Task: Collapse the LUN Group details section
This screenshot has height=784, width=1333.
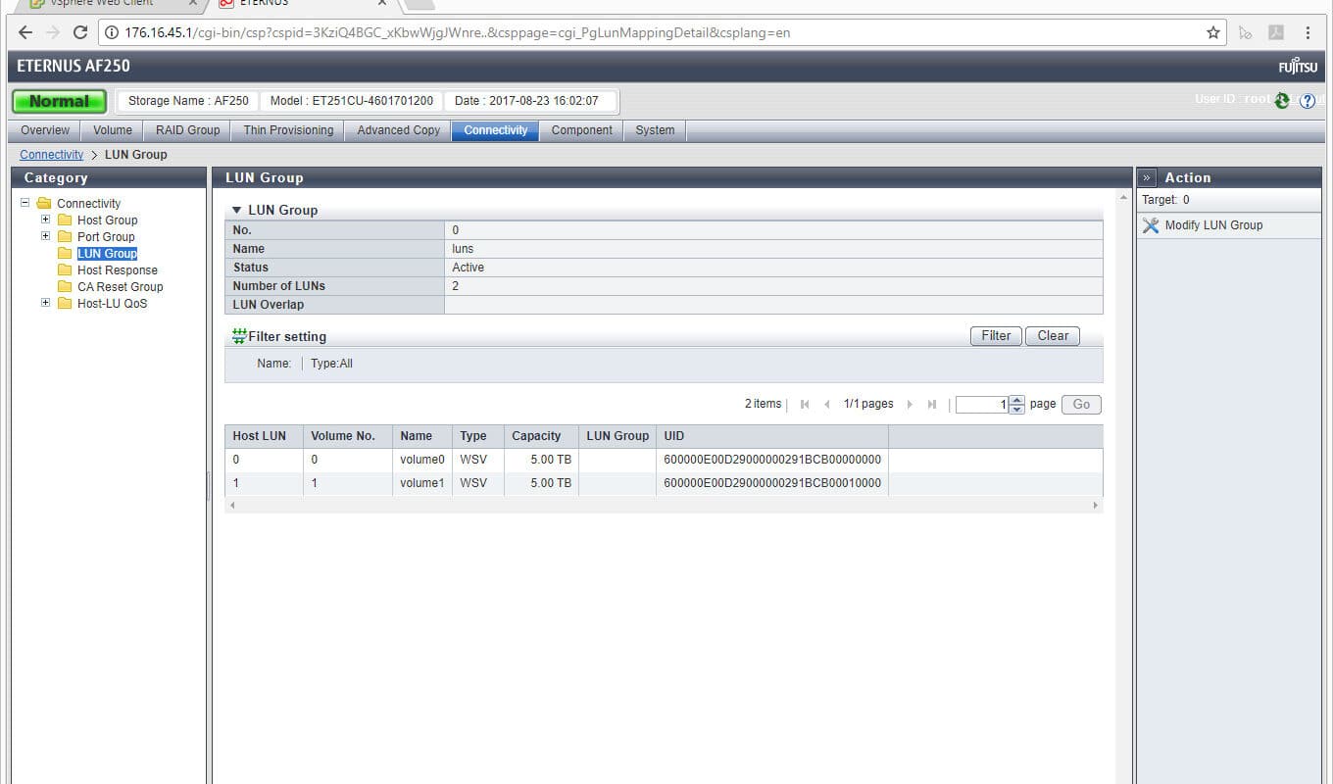Action: 236,211
